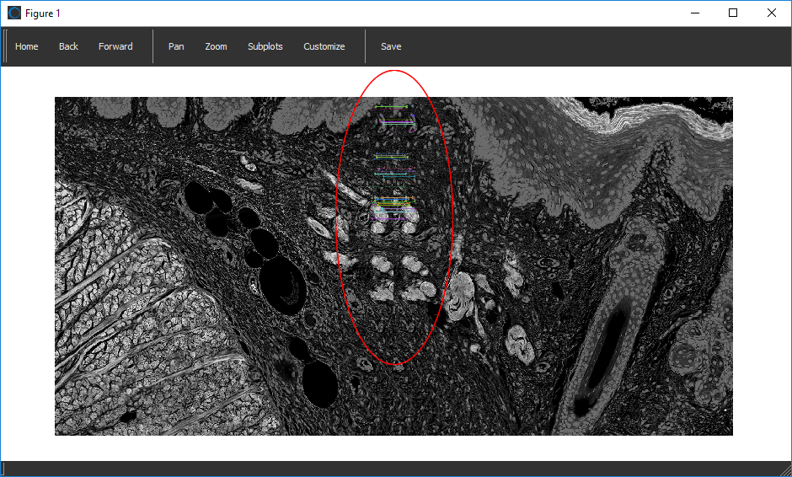Save the figure using Save
Image resolution: width=792 pixels, height=477 pixels.
391,46
